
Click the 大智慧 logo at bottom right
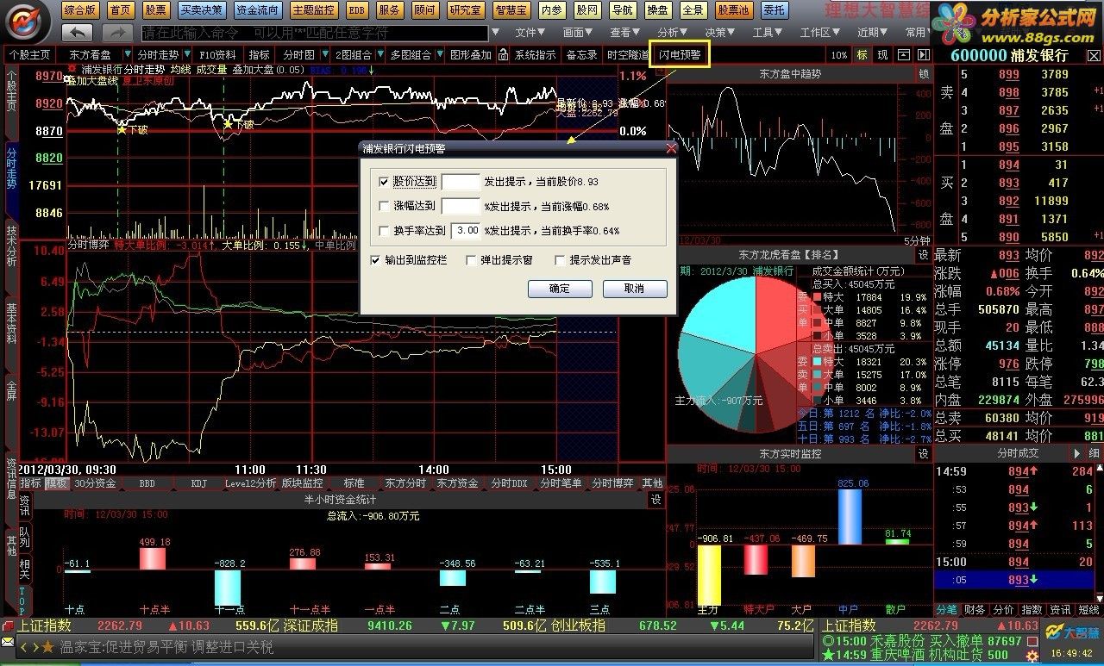coord(1072,632)
